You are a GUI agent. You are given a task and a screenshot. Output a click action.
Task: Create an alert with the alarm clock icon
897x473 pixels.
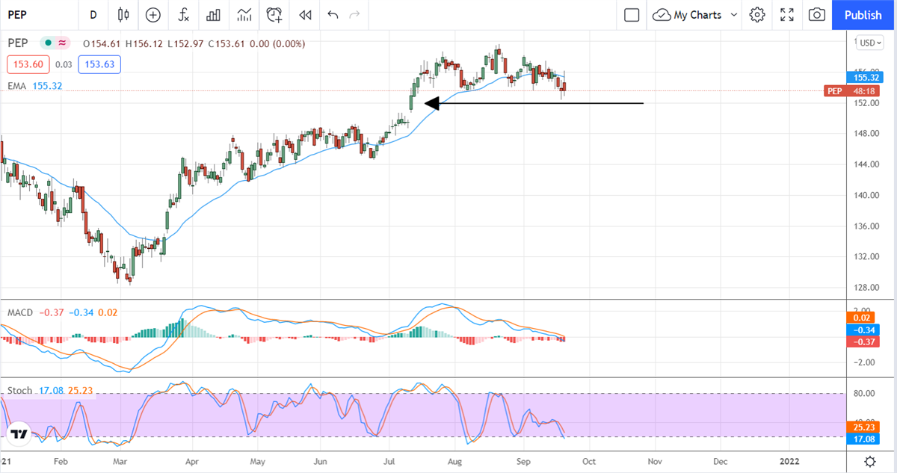point(274,15)
